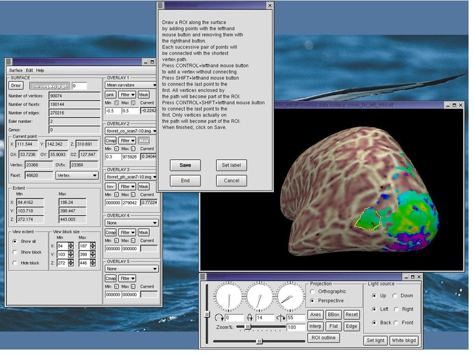Click the Zoom% value field showing 100

[295, 327]
